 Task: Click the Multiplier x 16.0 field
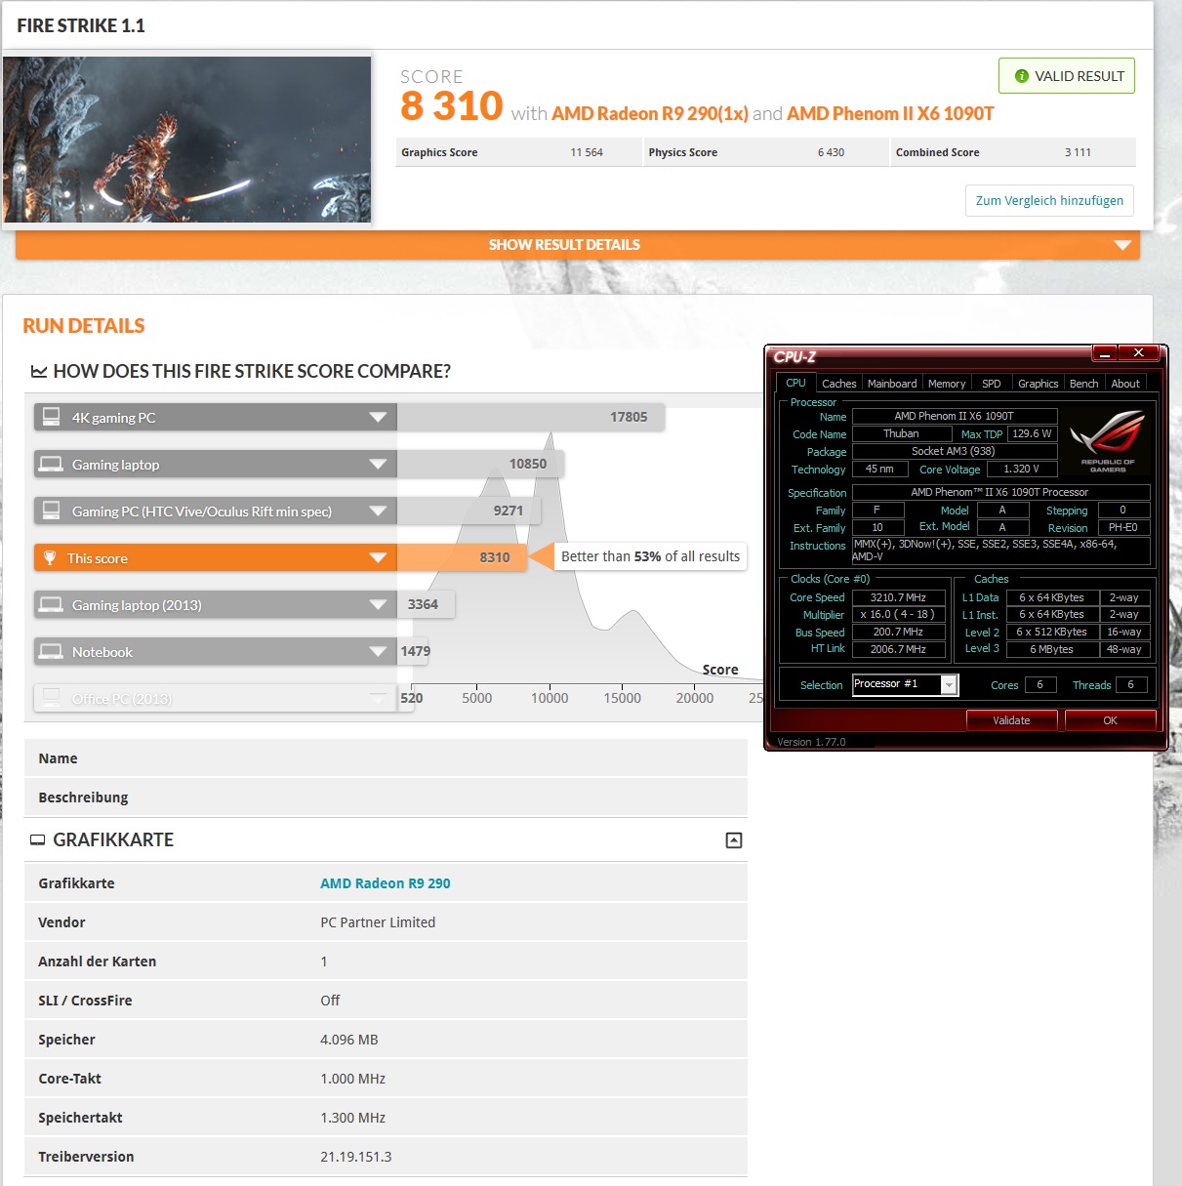[x=898, y=615]
